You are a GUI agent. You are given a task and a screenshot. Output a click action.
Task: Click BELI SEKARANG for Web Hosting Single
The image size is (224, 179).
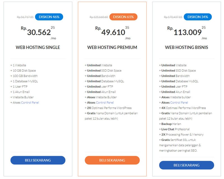[x=38, y=160]
